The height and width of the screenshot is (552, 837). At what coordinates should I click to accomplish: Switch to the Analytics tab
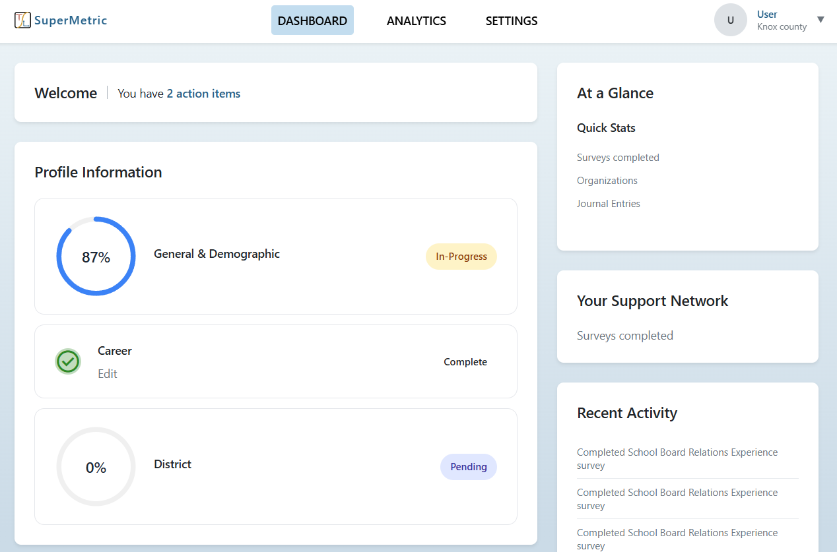point(416,20)
